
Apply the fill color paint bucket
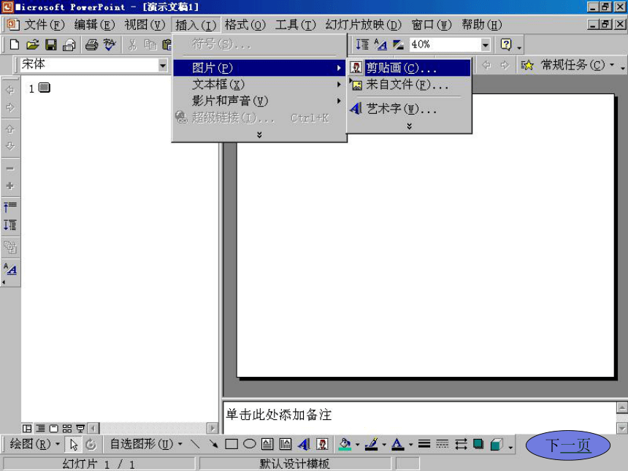click(345, 444)
